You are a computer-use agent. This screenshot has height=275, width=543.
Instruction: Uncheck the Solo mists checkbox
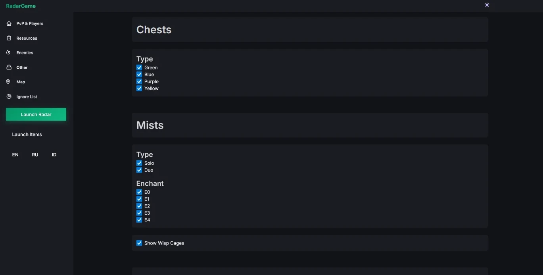click(139, 163)
